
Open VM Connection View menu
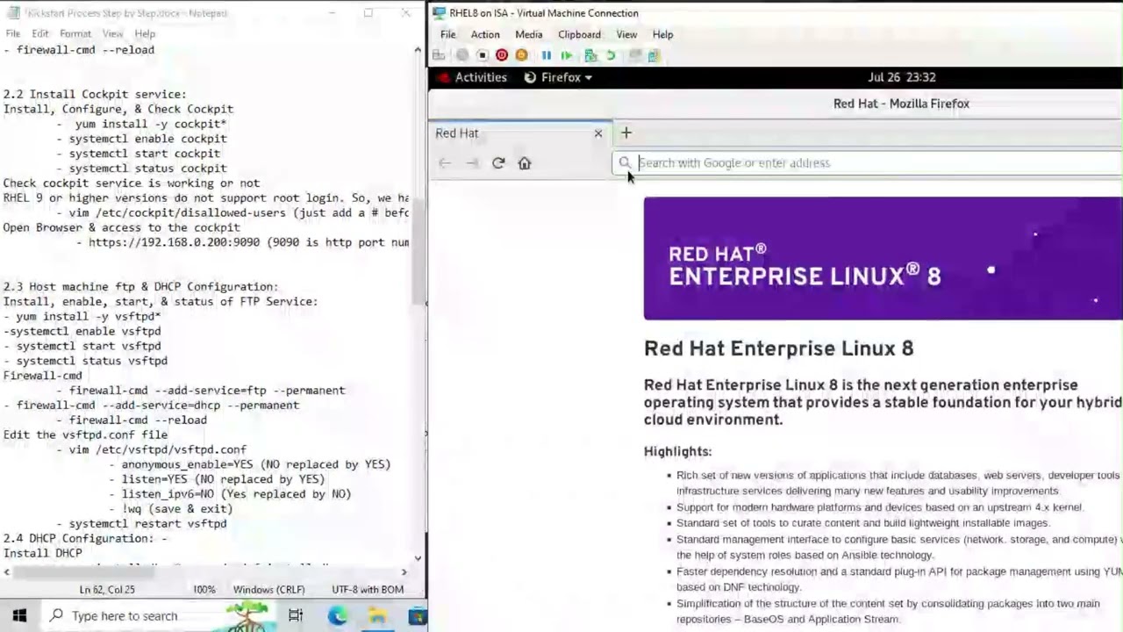pos(626,34)
